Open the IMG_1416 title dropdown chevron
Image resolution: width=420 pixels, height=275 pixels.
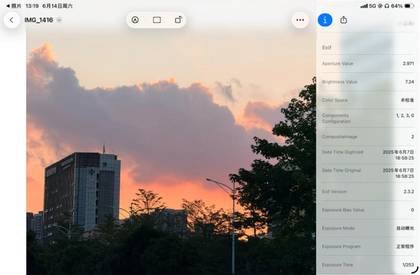[x=59, y=20]
